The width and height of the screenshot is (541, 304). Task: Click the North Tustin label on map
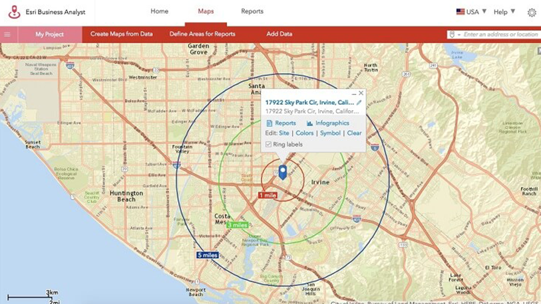371,68
